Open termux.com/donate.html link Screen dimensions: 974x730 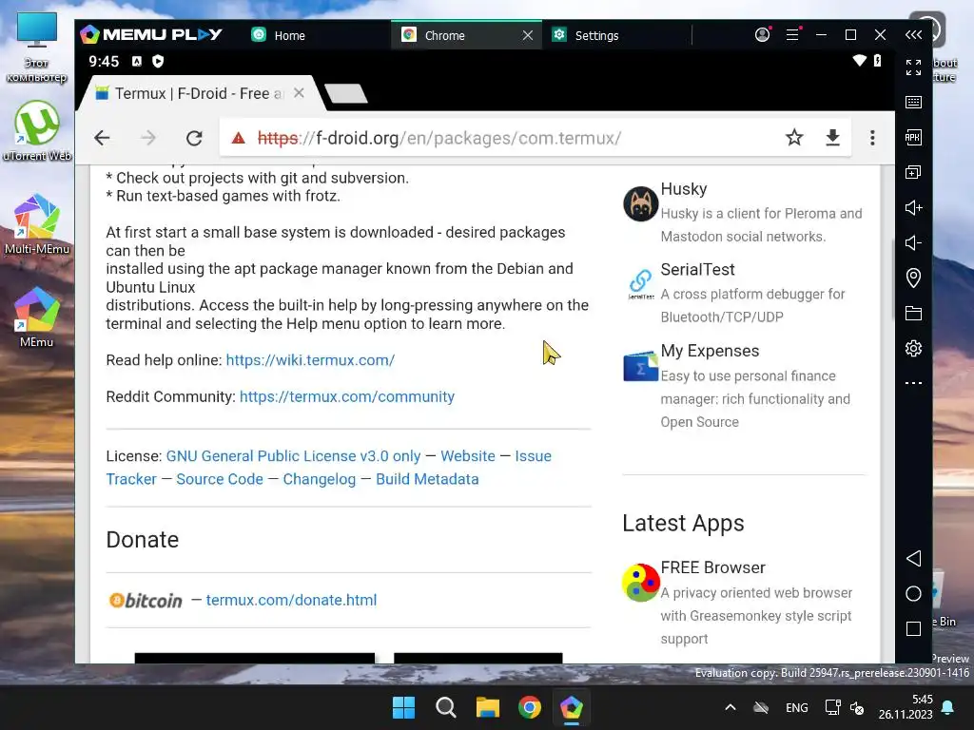[291, 601]
